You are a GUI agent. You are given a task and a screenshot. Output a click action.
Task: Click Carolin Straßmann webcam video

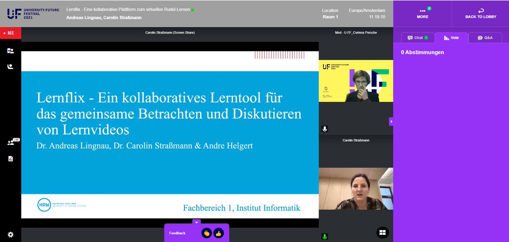(356, 189)
